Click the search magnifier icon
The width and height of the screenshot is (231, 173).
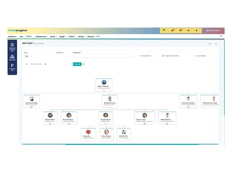221,36
